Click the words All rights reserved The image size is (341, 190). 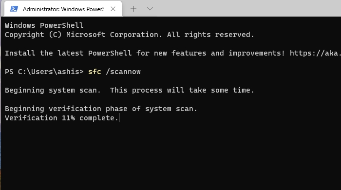point(210,35)
